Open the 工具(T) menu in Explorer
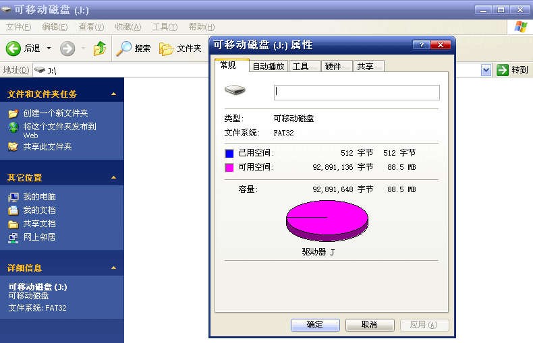 [x=165, y=27]
